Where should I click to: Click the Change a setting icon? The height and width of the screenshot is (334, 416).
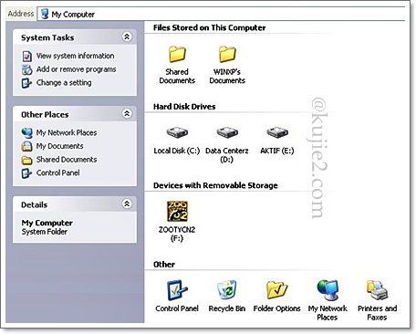pos(26,83)
